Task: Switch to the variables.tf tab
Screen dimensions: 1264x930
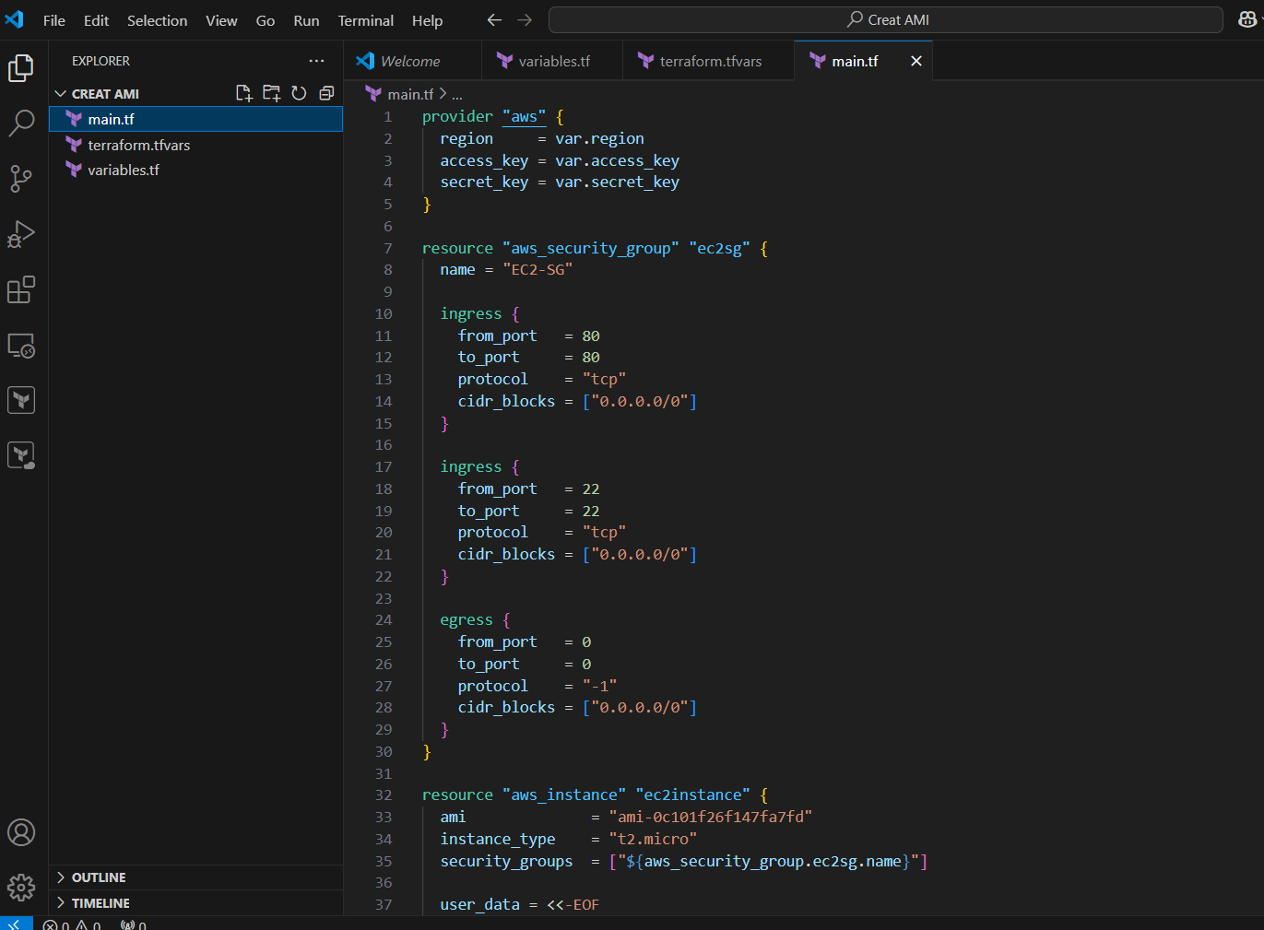Action: (x=552, y=61)
